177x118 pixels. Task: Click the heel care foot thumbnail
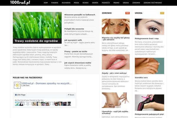pos(150,103)
